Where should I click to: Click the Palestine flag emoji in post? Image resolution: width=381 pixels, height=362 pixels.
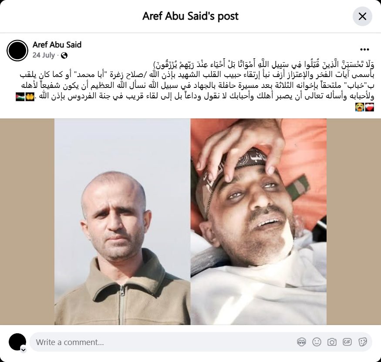coord(20,97)
